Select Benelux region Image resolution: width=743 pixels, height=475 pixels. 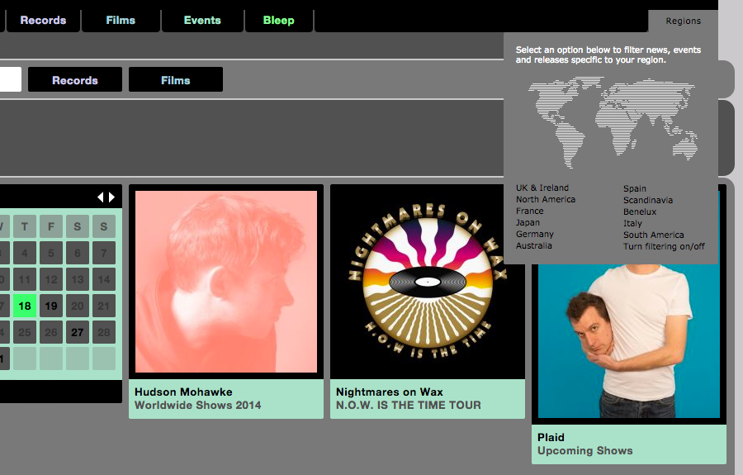(640, 212)
